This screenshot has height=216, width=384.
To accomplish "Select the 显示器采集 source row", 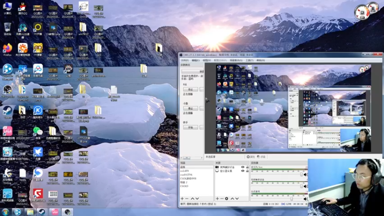I will coord(232,171).
